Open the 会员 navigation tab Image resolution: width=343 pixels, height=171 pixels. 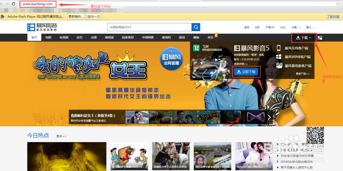[210, 37]
